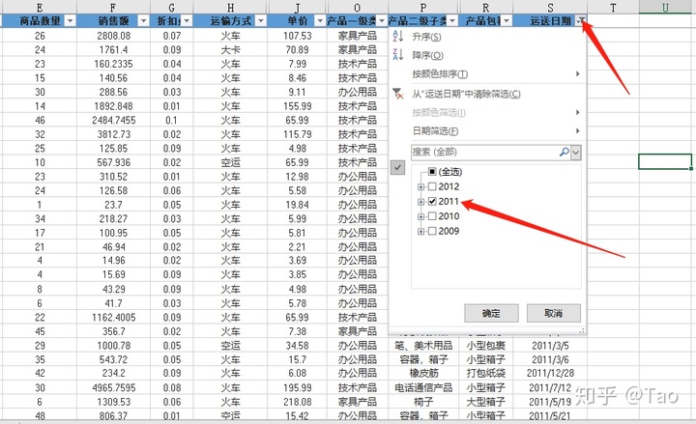Click the cell containing 大卡
Viewport: 696px width, 424px height.
(230, 49)
